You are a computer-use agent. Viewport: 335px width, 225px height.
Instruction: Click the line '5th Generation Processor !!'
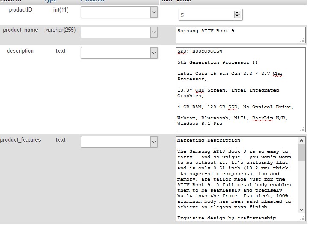pos(217,62)
